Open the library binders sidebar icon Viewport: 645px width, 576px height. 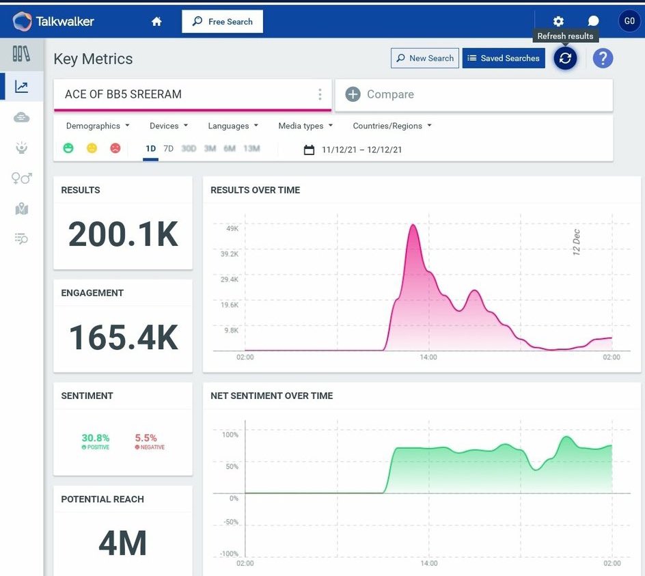[x=21, y=54]
